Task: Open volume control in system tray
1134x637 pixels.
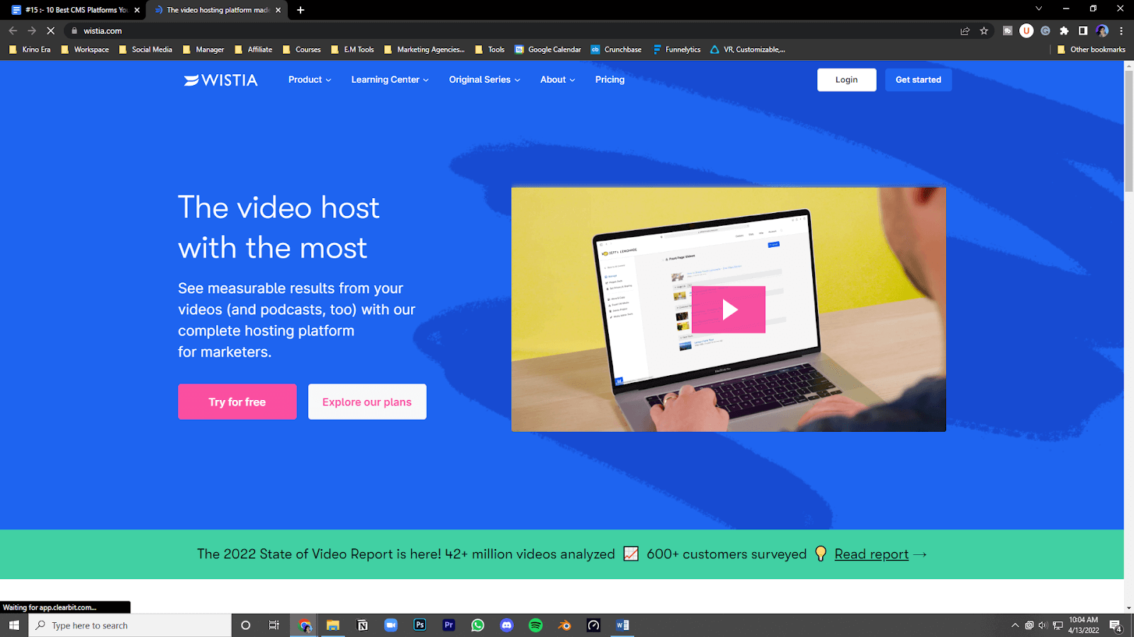Action: coord(1043,625)
